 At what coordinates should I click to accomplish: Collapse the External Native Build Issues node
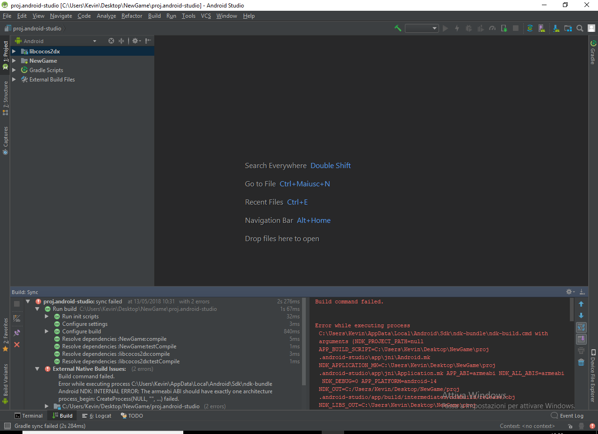pyautogui.click(x=37, y=369)
